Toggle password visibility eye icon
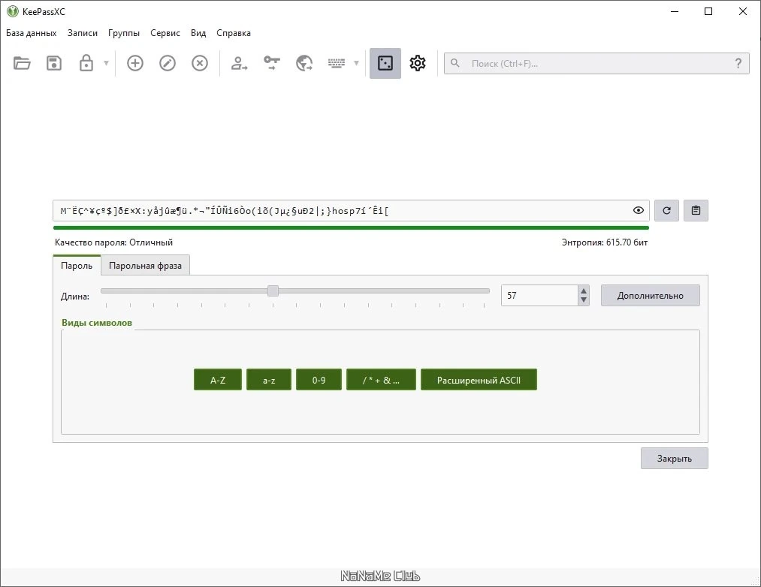 pos(639,210)
